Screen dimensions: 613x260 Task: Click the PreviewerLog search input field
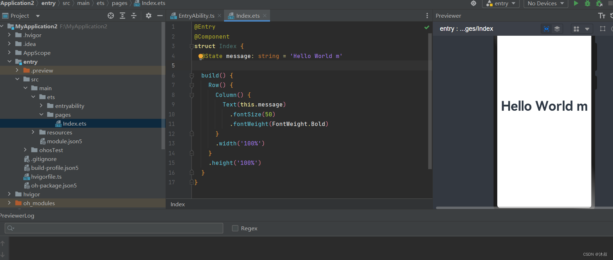click(x=114, y=228)
